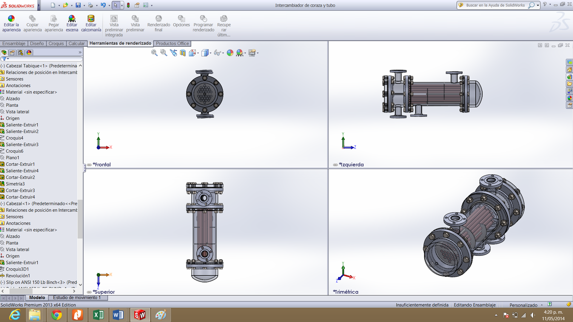The width and height of the screenshot is (573, 322).
Task: Expand the view orientation dropdown arrow
Action: [198, 53]
